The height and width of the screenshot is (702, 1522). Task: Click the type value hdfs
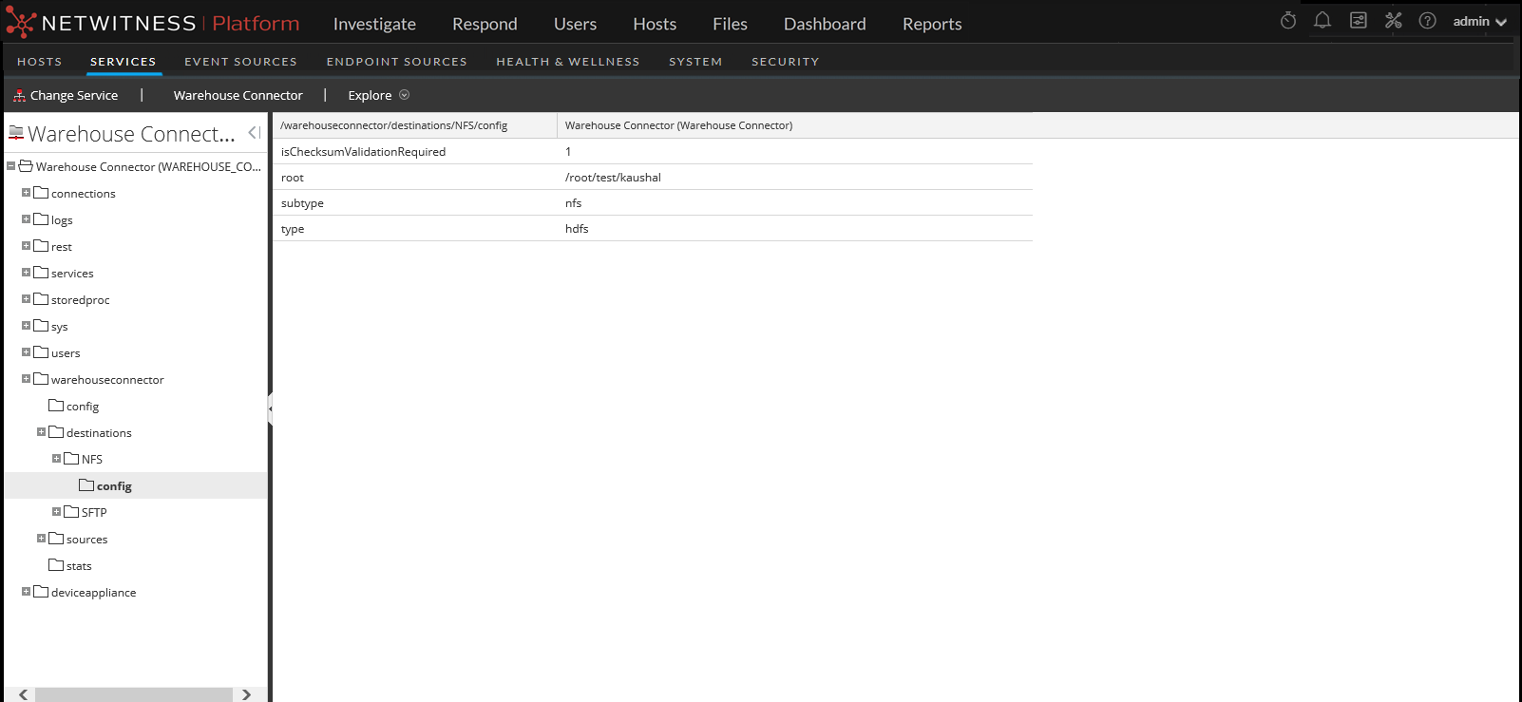[577, 228]
